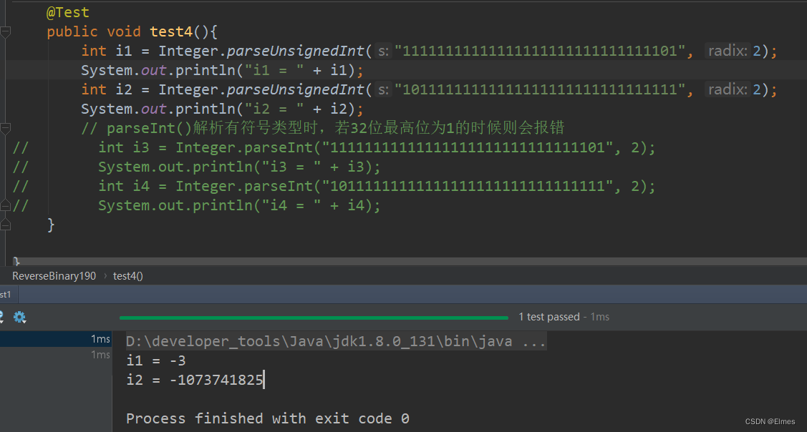Click the println("i2 = " + i2) statement
This screenshot has height=432, width=807.
click(x=222, y=109)
